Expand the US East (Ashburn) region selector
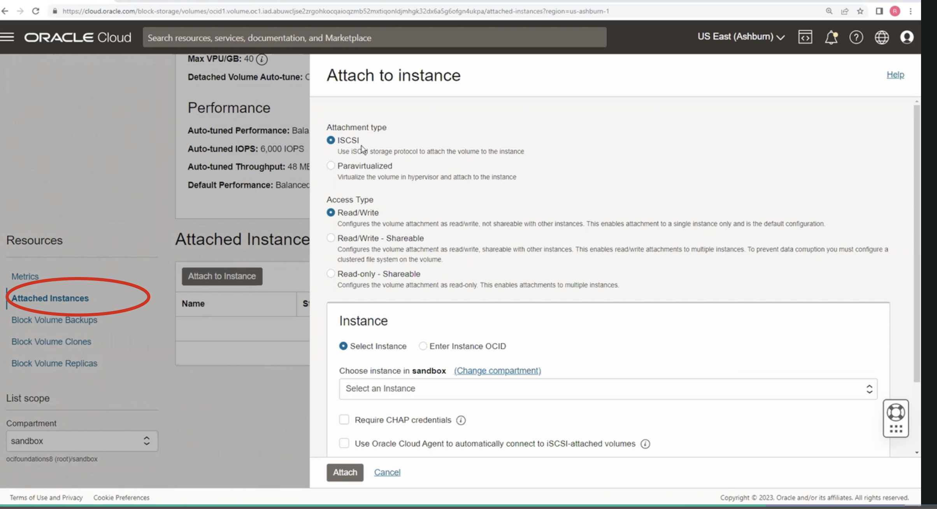Viewport: 937px width, 509px height. pos(740,37)
